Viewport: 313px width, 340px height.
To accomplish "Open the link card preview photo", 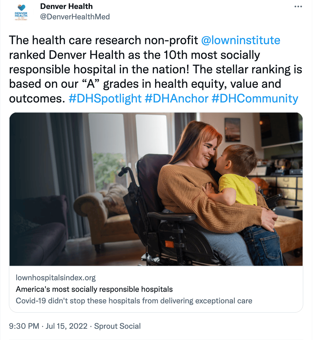I will click(x=156, y=189).
